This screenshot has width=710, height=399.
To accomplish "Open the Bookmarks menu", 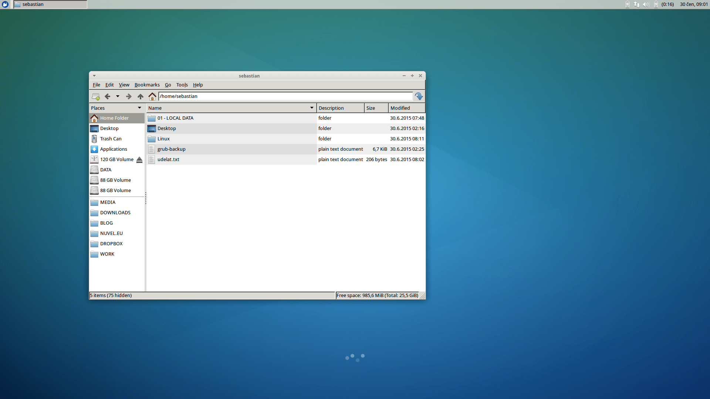I will pos(147,85).
